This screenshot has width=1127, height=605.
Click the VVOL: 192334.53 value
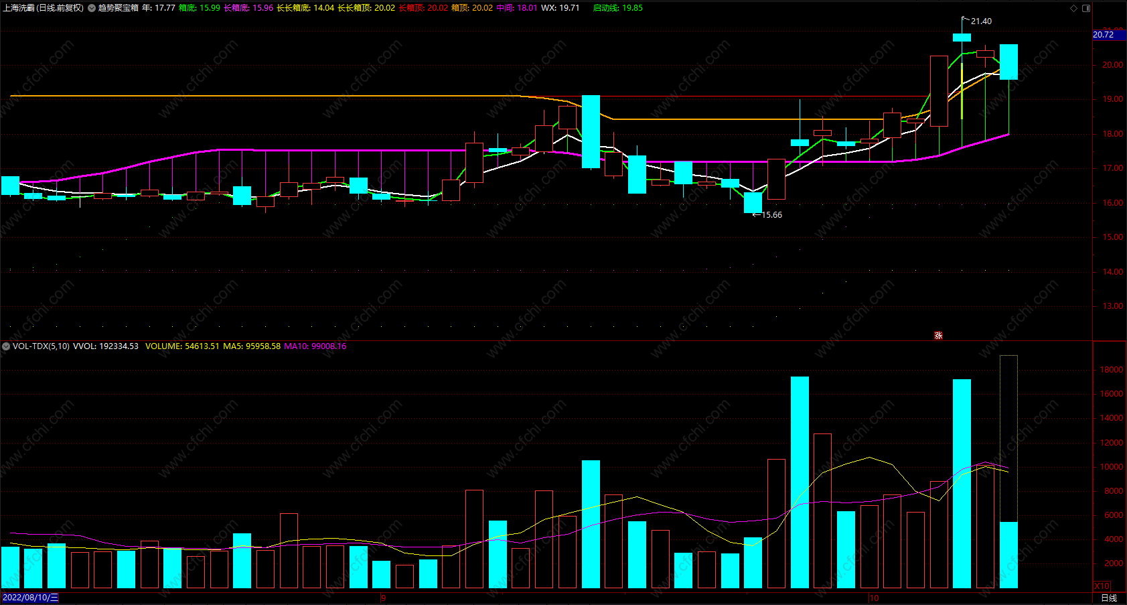[x=106, y=346]
